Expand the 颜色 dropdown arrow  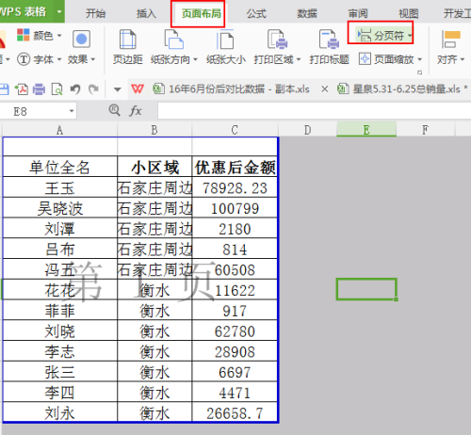click(x=59, y=36)
